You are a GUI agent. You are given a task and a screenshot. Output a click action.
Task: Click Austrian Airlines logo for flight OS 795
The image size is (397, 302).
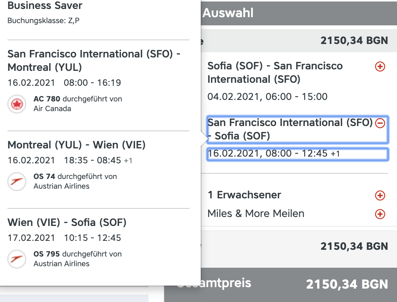pos(17,259)
